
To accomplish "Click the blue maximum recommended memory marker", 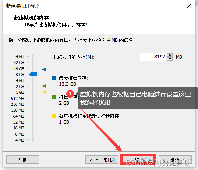I will (44, 69).
